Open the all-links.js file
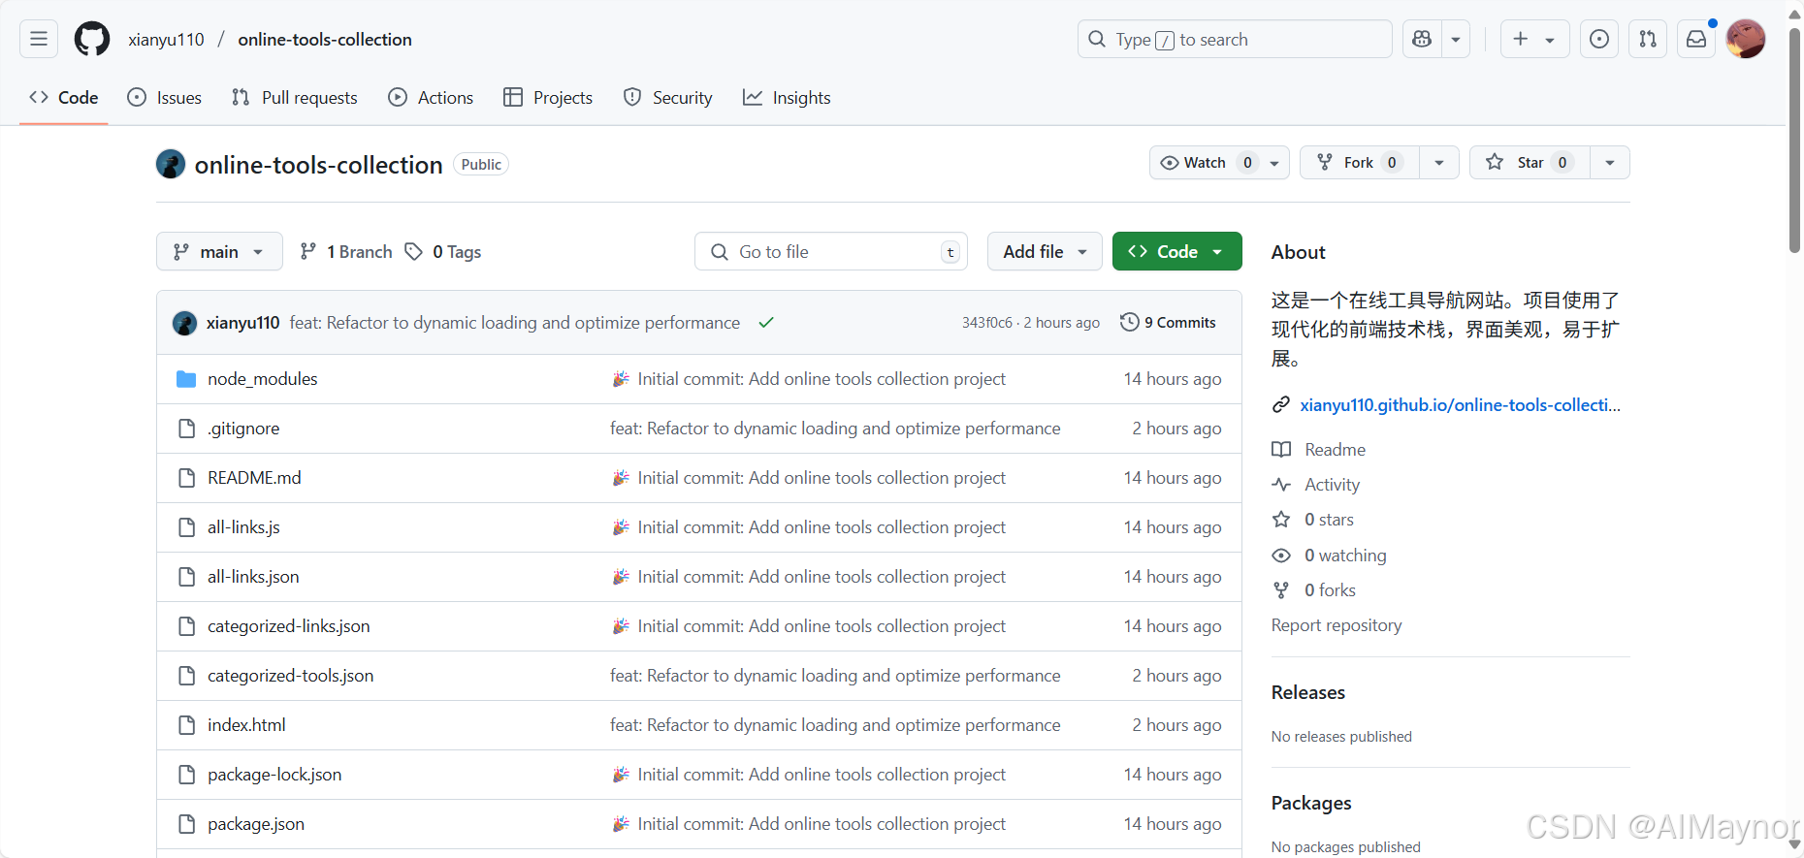Viewport: 1804px width, 858px height. pyautogui.click(x=243, y=527)
